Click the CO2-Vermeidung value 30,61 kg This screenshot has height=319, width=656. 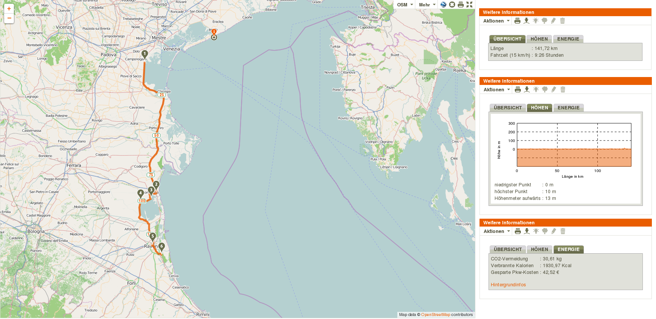coord(552,259)
